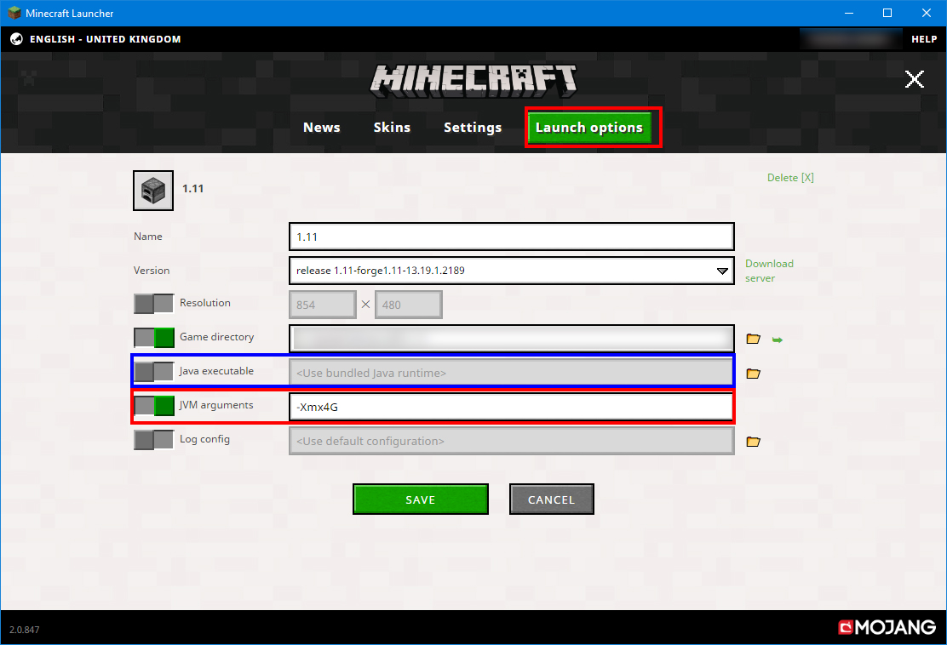Click the globe language icon
The height and width of the screenshot is (645, 947).
17,39
